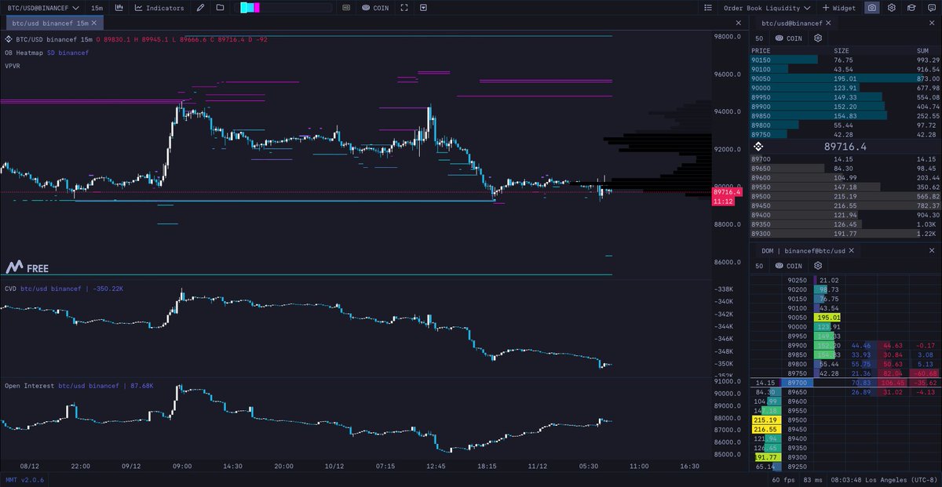Open the candlestick chart type icon
Screen dimensions: 942x487
coord(119,8)
